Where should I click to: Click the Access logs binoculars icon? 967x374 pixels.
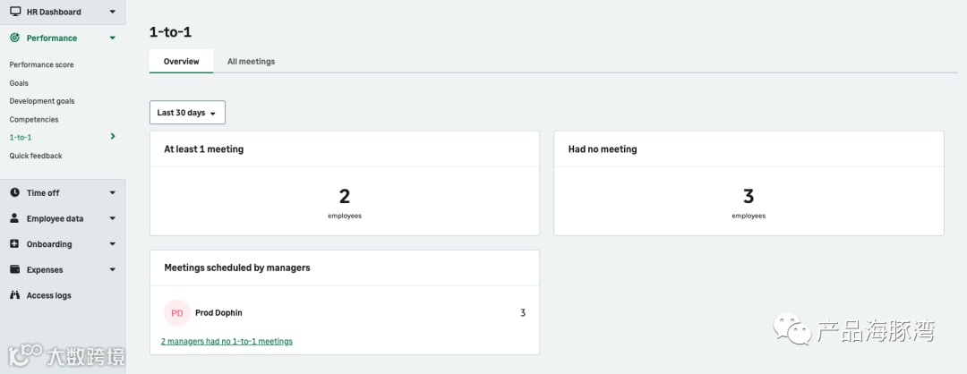[x=14, y=295]
